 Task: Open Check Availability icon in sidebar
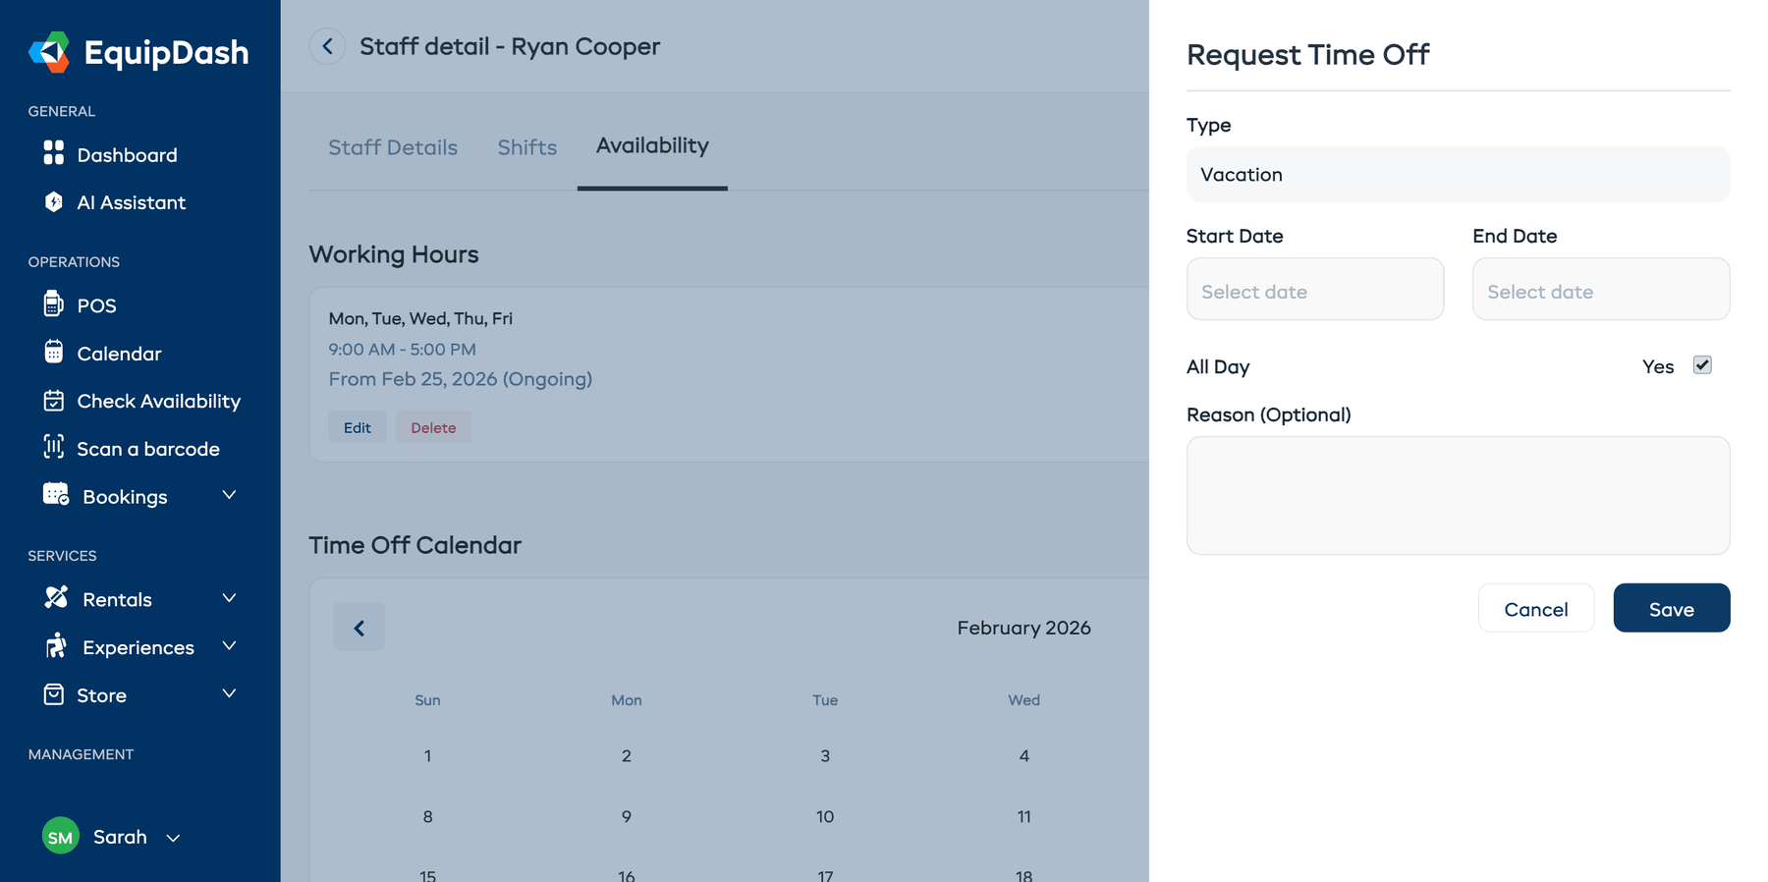[x=54, y=401]
